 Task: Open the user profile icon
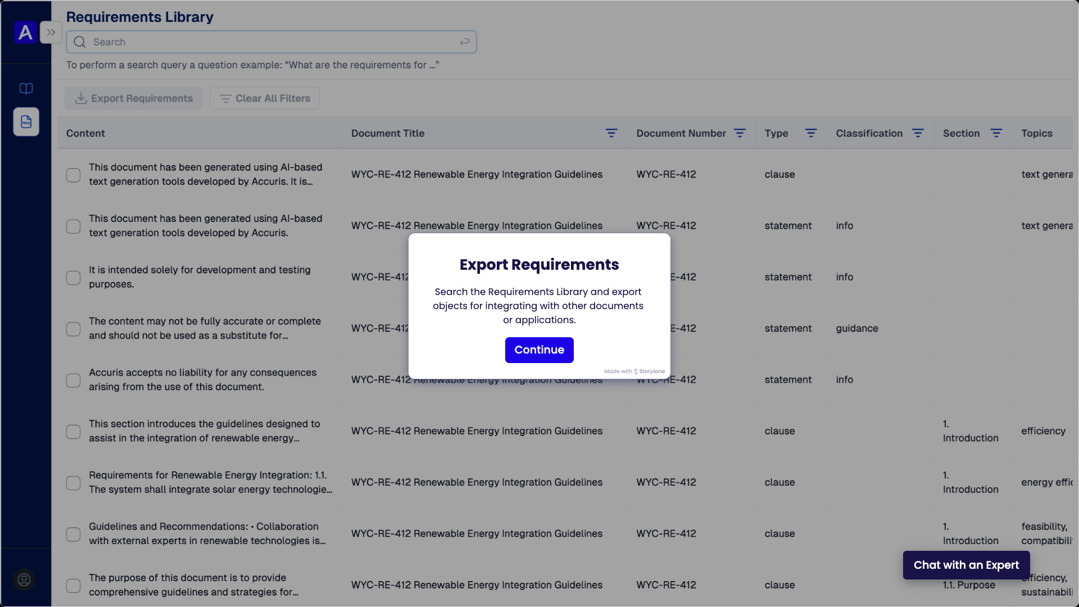click(24, 579)
